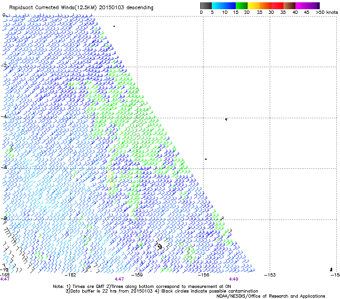Click the black contamination circle near -158
340x299 pixels.
[160, 247]
